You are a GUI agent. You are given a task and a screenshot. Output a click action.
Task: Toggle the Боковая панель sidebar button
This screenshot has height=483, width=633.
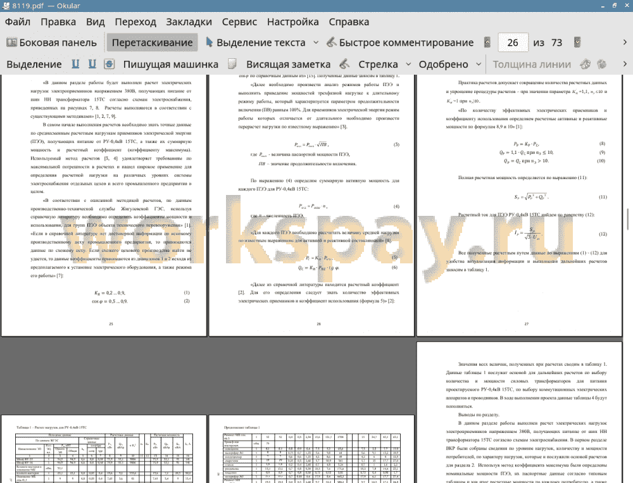52,42
